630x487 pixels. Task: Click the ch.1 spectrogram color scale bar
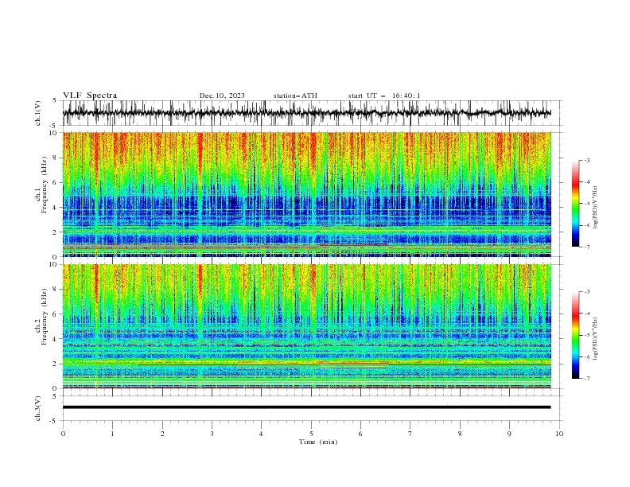coord(575,204)
